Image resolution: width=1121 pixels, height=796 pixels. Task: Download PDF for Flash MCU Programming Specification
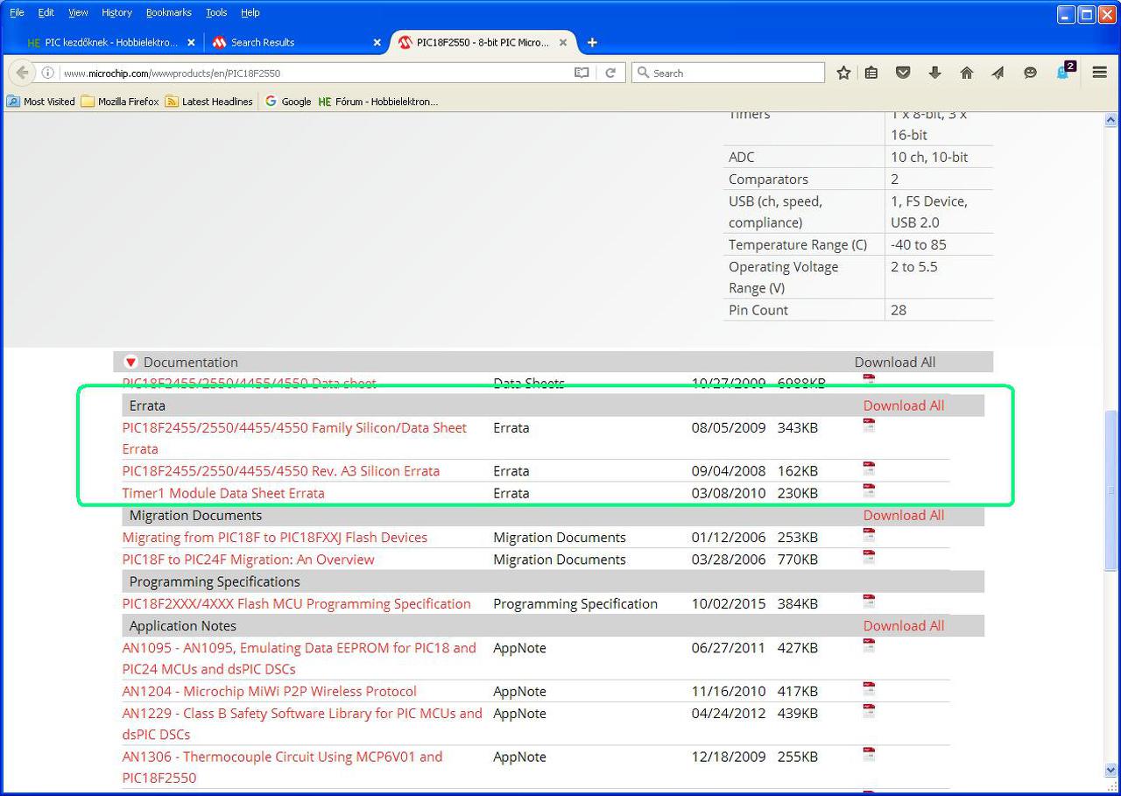point(869,601)
